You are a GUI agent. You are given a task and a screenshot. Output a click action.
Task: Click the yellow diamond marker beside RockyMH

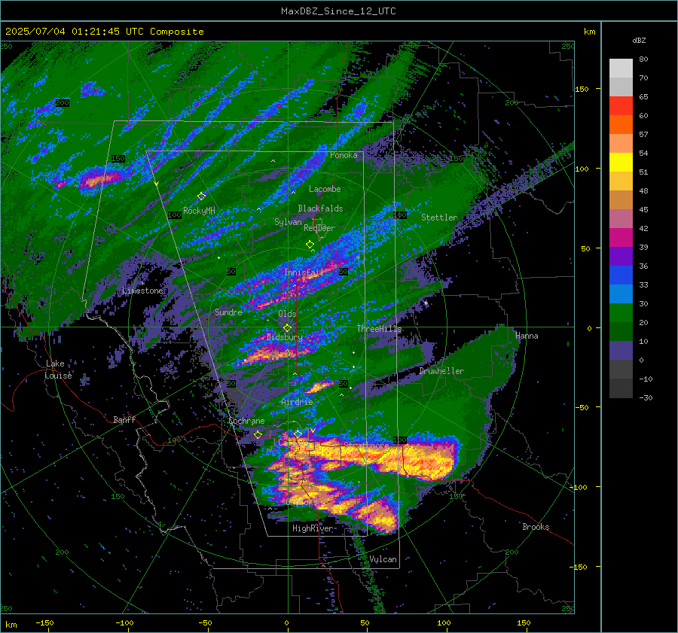[x=201, y=196]
